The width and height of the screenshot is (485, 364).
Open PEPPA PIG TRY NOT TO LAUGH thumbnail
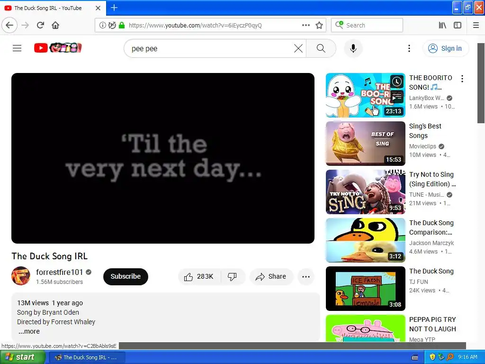point(365,328)
